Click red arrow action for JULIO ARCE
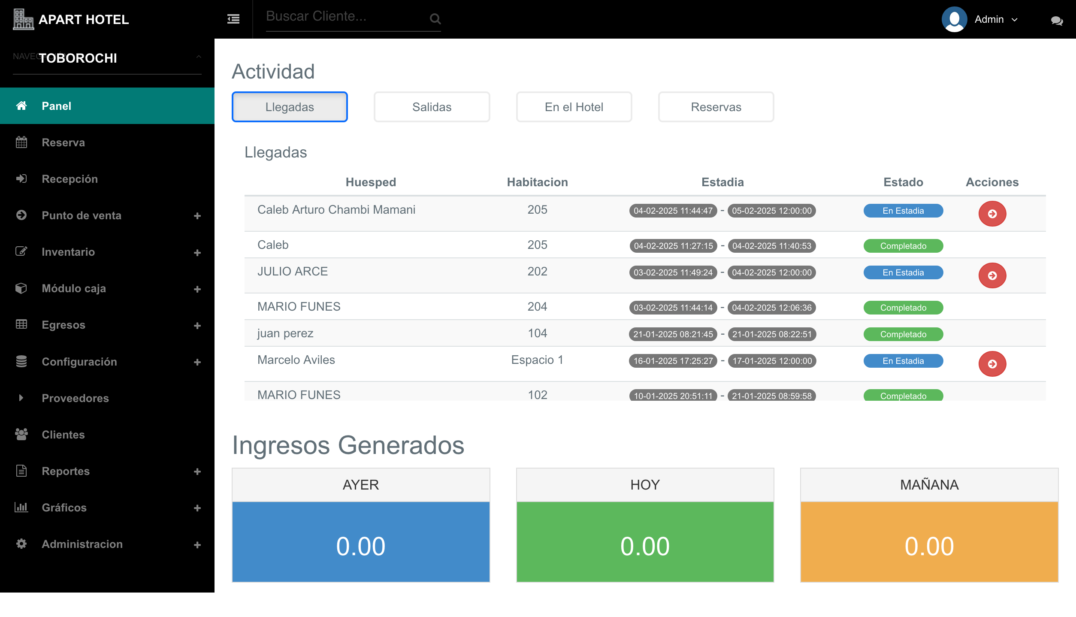Image resolution: width=1076 pixels, height=617 pixels. [992, 275]
